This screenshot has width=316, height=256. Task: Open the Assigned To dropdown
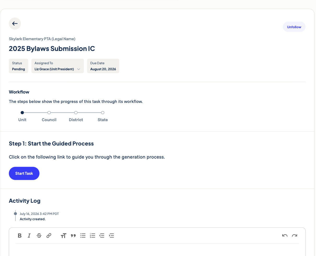coord(57,66)
